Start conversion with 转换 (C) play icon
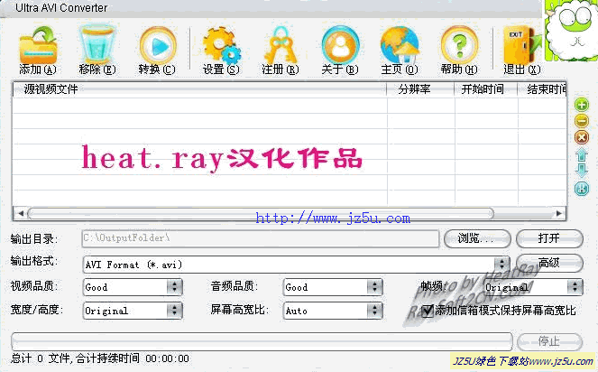The height and width of the screenshot is (372, 598). (158, 45)
